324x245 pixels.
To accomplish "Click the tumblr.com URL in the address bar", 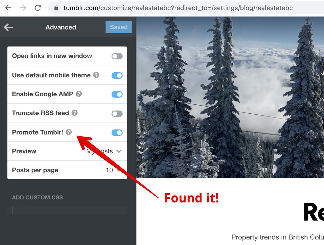I will (178, 8).
